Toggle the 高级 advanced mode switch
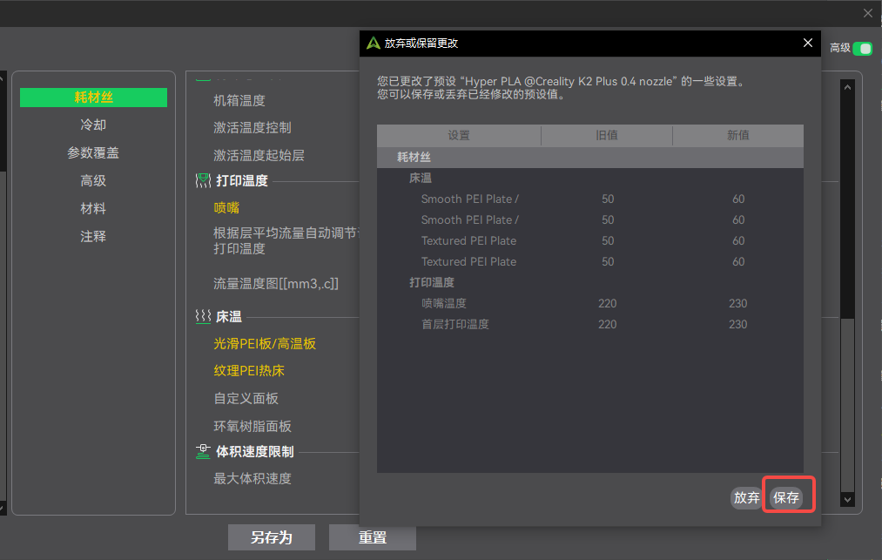Screen dimensions: 882x560 (862, 49)
